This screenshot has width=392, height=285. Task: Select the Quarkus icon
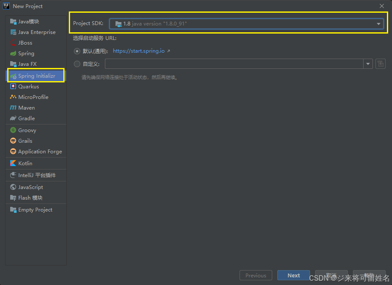[13, 87]
